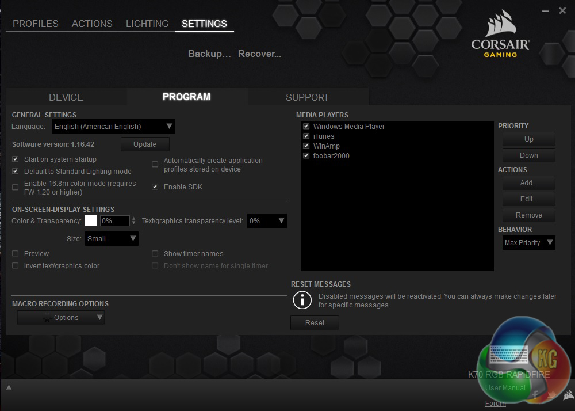Toggle Start on system startup
The image size is (575, 411).
pyautogui.click(x=15, y=159)
